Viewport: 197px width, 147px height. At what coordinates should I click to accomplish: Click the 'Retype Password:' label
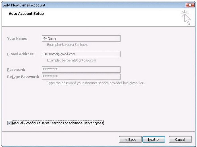pyautogui.click(x=23, y=77)
